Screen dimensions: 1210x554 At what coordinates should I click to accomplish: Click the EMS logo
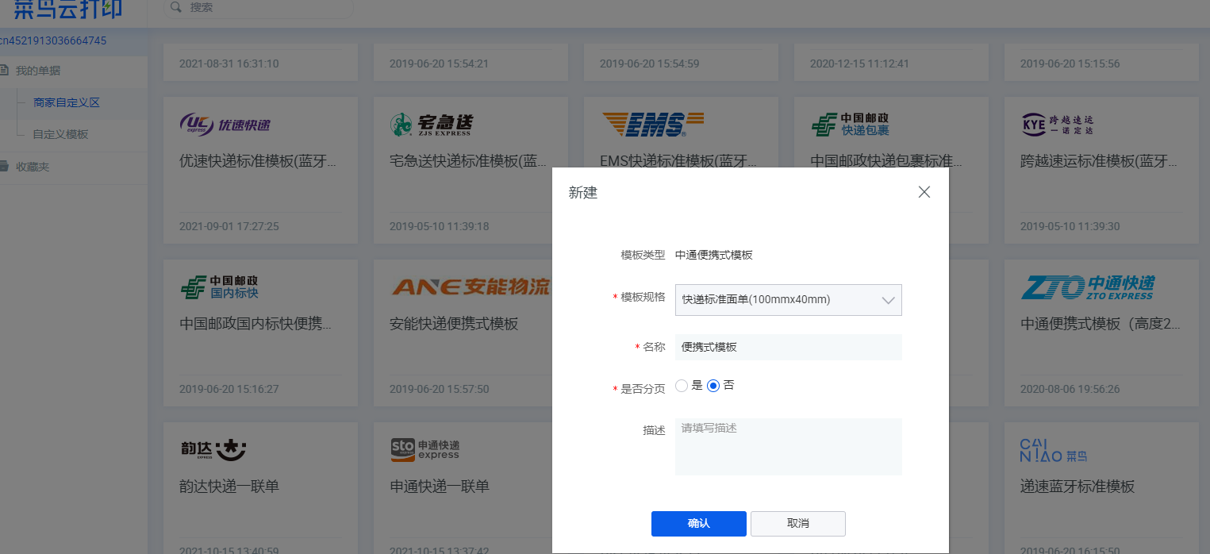pyautogui.click(x=653, y=124)
